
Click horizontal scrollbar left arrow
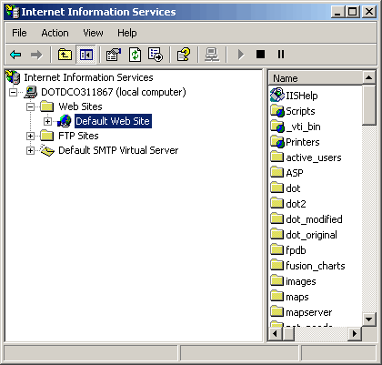click(276, 334)
